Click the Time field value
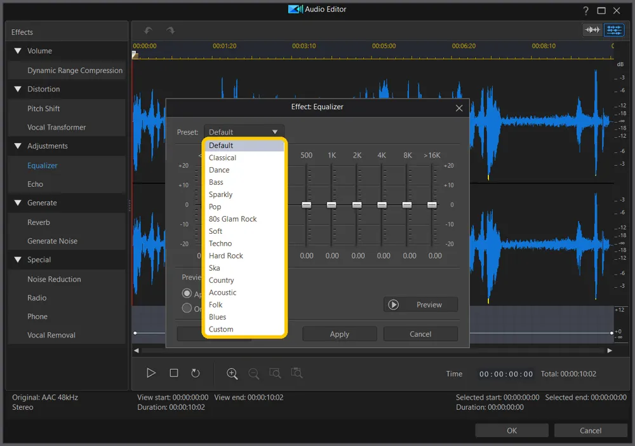 pos(506,374)
